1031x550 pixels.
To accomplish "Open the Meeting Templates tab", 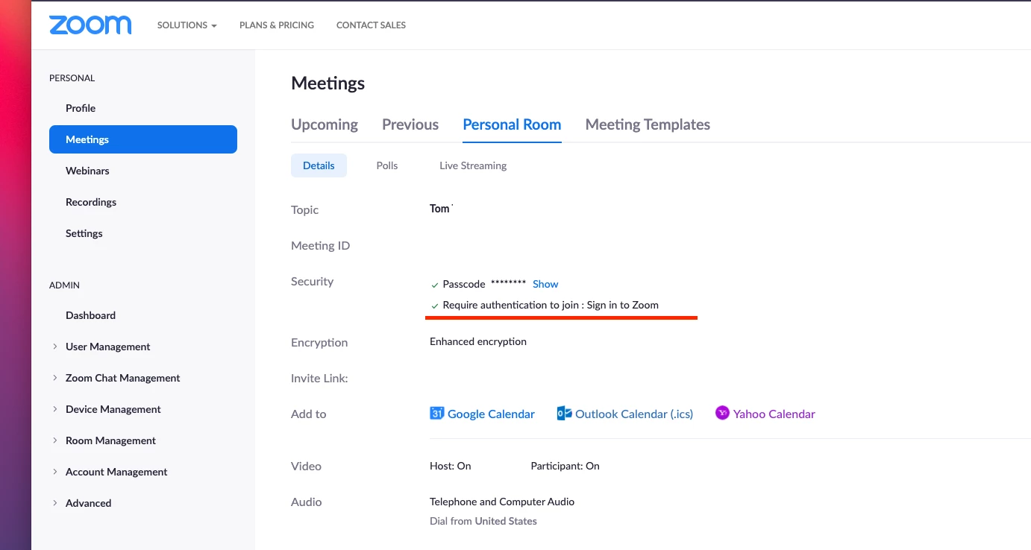I will [x=648, y=124].
